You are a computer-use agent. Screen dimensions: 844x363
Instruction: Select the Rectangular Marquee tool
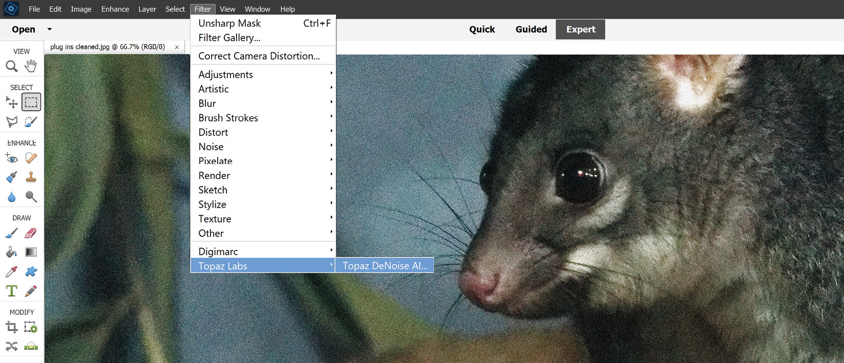(x=31, y=102)
